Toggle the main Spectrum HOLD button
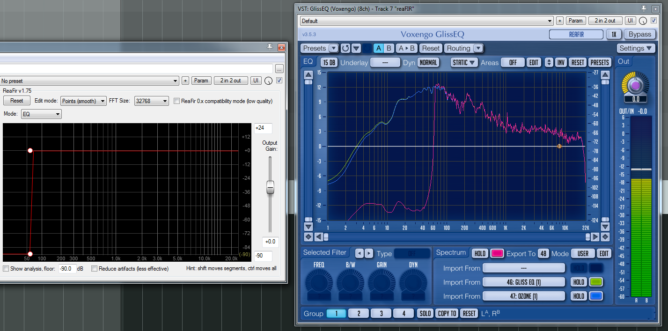668x331 pixels. click(480, 253)
